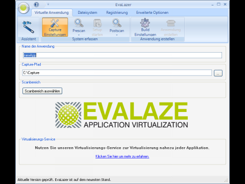Close the EvaLazer window
The image size is (245, 184).
click(x=225, y=4)
